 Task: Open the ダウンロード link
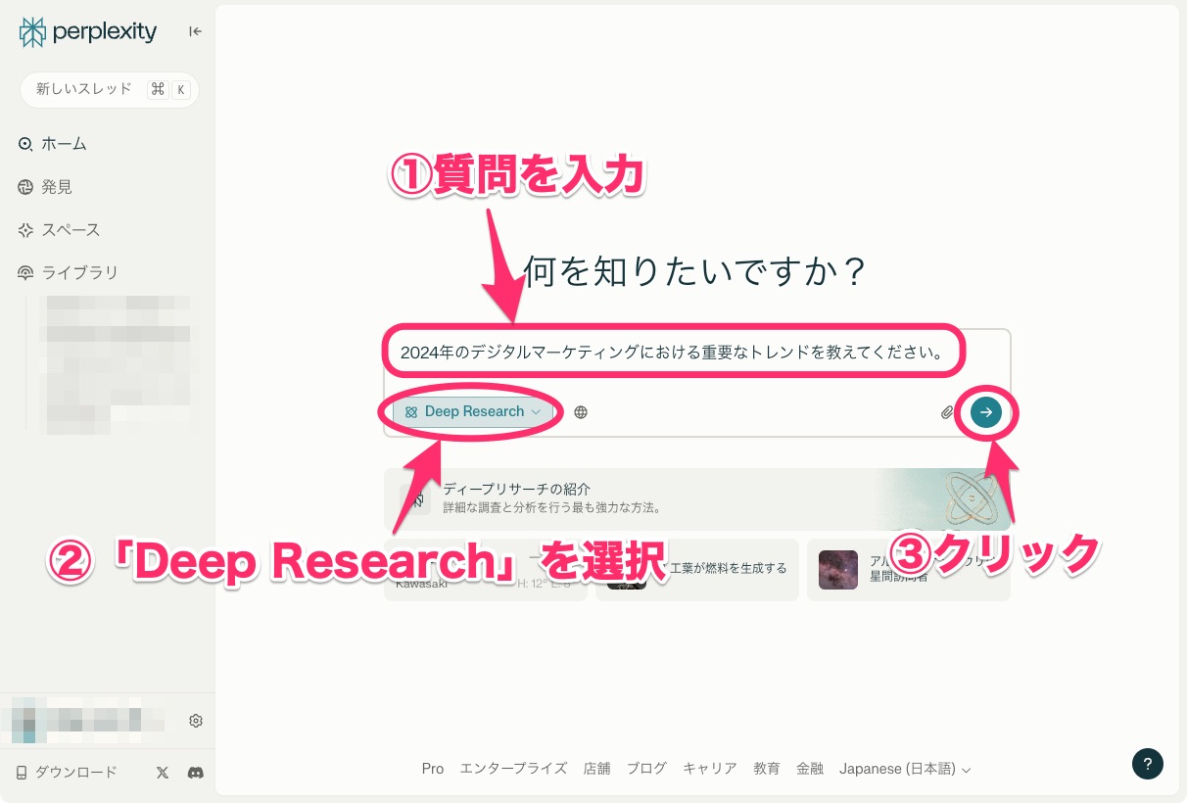point(65,772)
